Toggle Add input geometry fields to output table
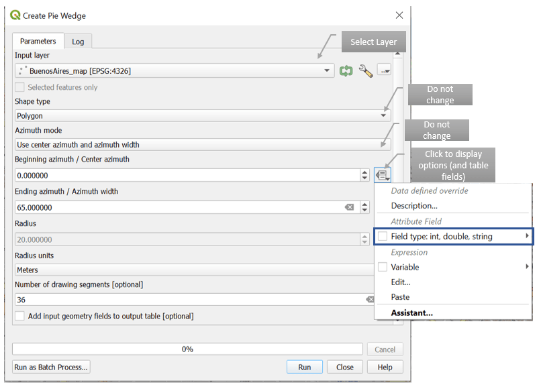Image resolution: width=539 pixels, height=385 pixels. point(20,316)
